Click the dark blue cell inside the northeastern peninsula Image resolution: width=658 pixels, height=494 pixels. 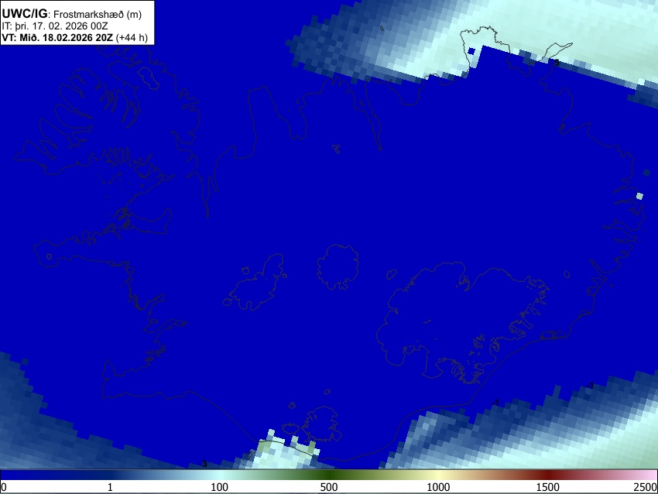[x=471, y=51]
